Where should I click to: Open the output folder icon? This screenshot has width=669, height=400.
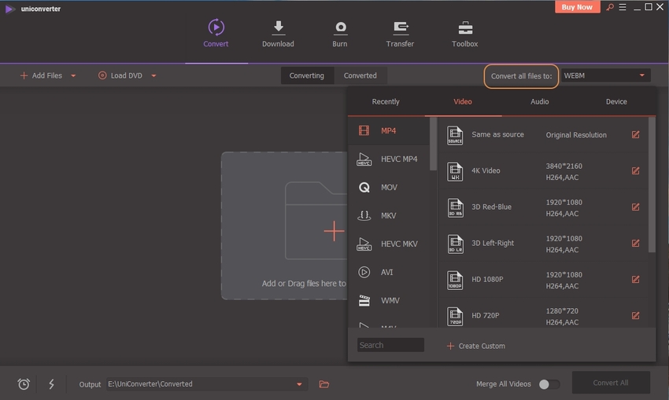click(324, 384)
